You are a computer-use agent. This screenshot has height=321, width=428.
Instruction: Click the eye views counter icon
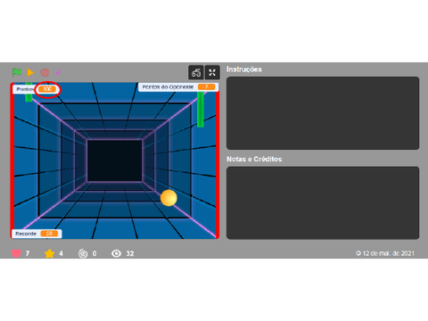(x=116, y=253)
